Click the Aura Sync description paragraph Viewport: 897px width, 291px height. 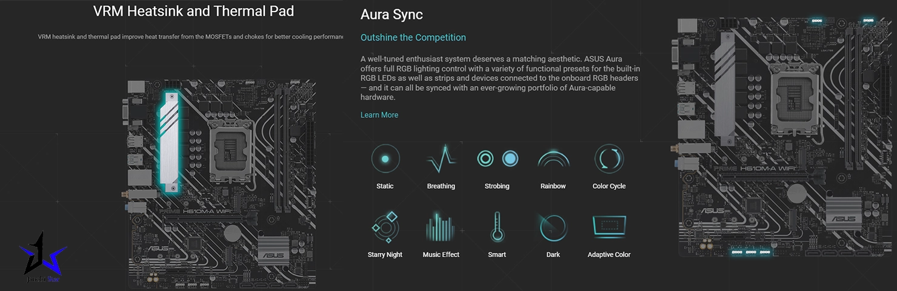click(500, 79)
